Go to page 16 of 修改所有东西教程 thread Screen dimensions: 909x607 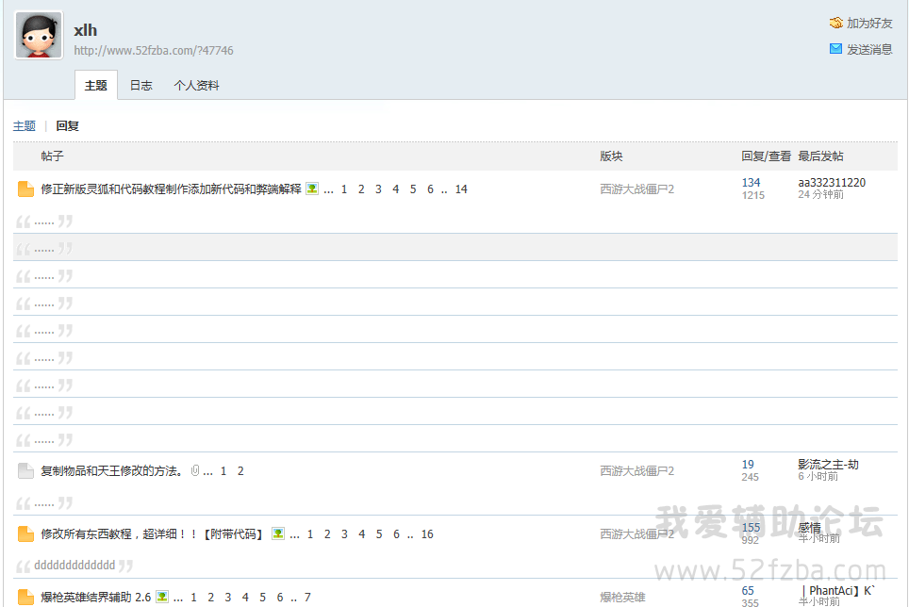click(427, 534)
